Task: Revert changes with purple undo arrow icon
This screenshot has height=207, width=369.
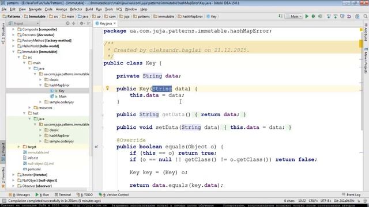Action: click(x=349, y=17)
